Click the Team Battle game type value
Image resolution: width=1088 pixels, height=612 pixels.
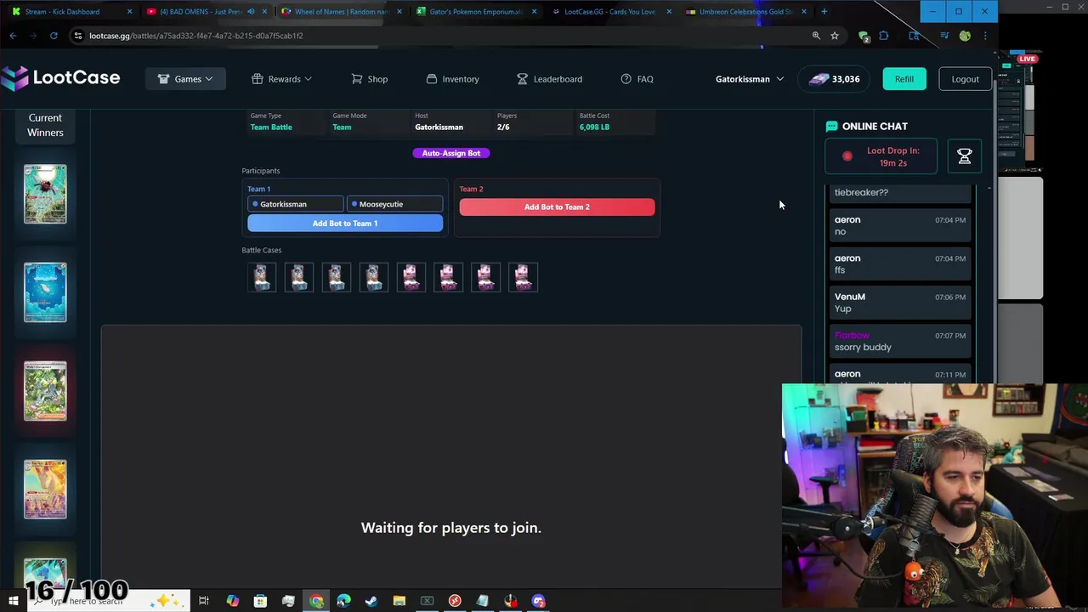271,127
